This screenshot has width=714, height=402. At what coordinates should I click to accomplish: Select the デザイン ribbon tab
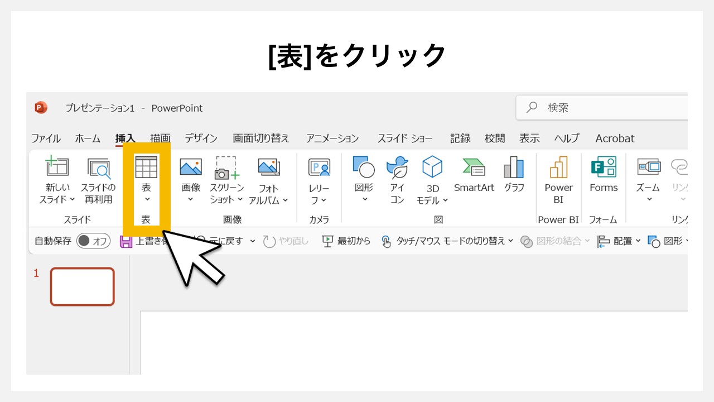pyautogui.click(x=201, y=138)
